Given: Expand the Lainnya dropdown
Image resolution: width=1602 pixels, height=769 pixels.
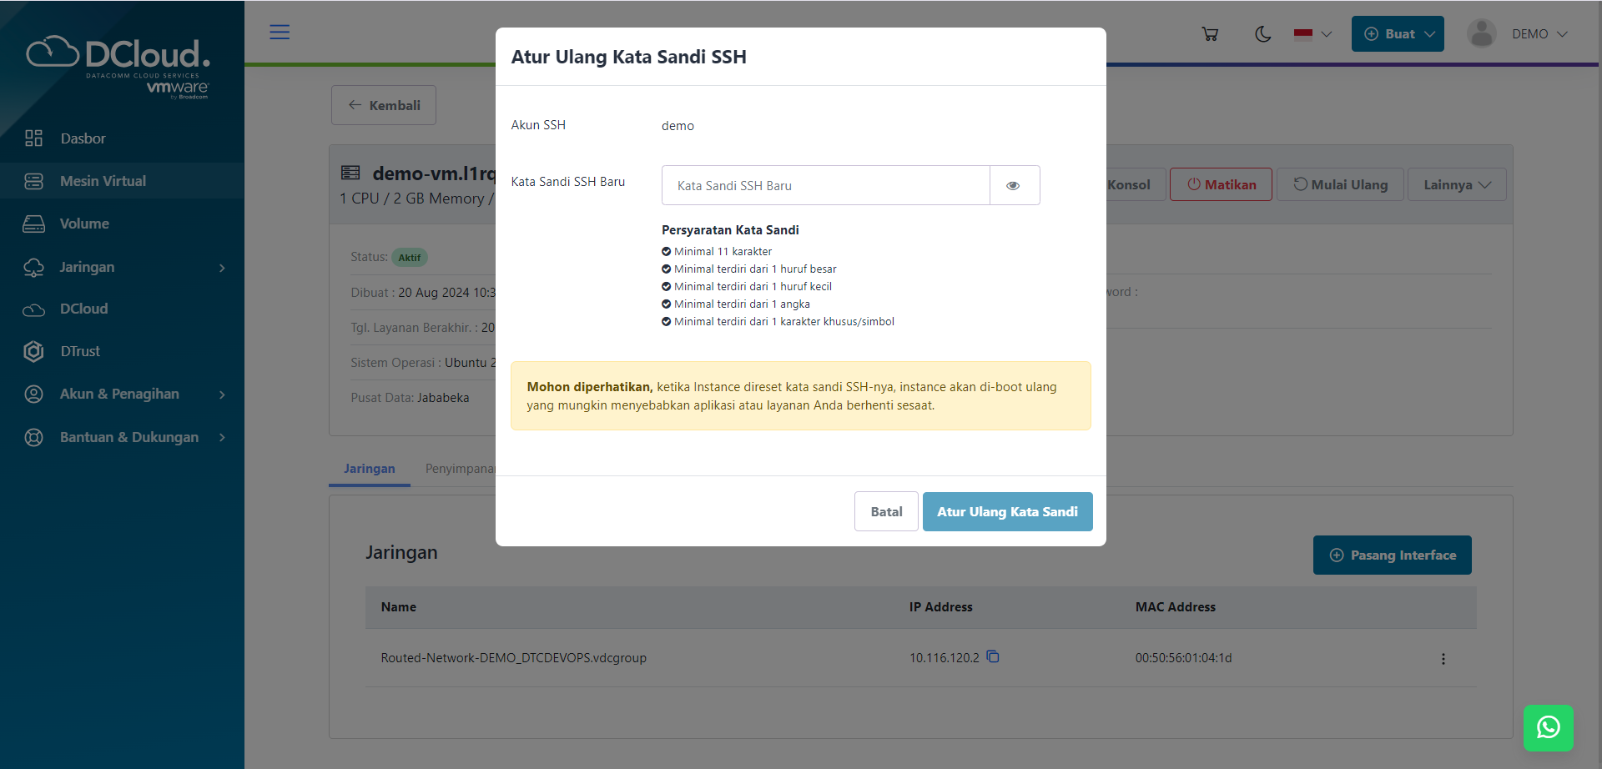Looking at the screenshot, I should click(1456, 185).
